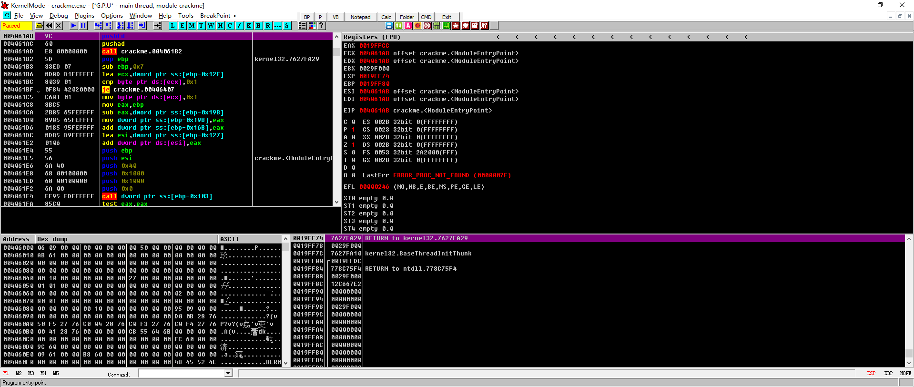Click inside the Command input field
The width and height of the screenshot is (914, 387).
click(x=182, y=374)
